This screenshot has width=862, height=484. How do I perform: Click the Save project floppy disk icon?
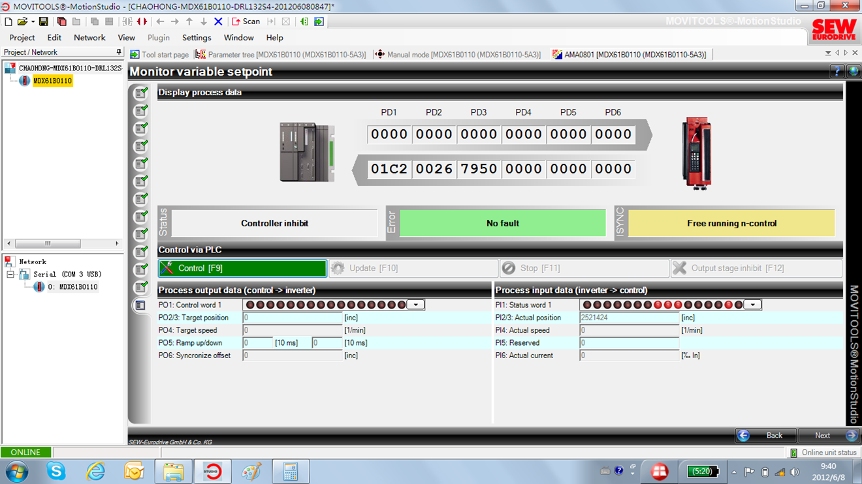(44, 22)
